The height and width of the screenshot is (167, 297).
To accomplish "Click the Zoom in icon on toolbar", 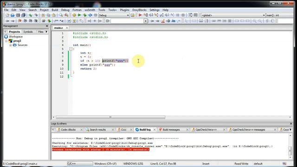I will click(x=254, y=21).
